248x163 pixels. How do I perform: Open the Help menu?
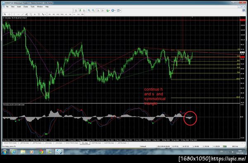47,7
